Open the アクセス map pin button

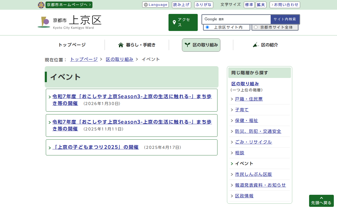183,23
